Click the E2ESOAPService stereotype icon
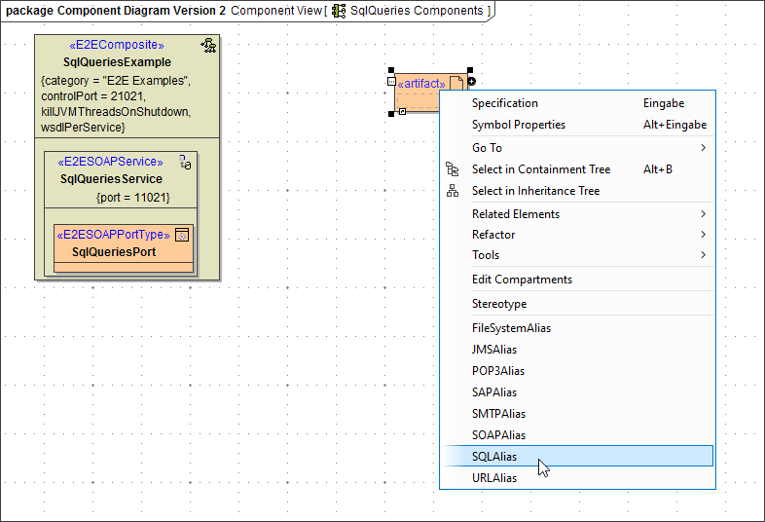The height and width of the screenshot is (522, 765). [x=185, y=163]
